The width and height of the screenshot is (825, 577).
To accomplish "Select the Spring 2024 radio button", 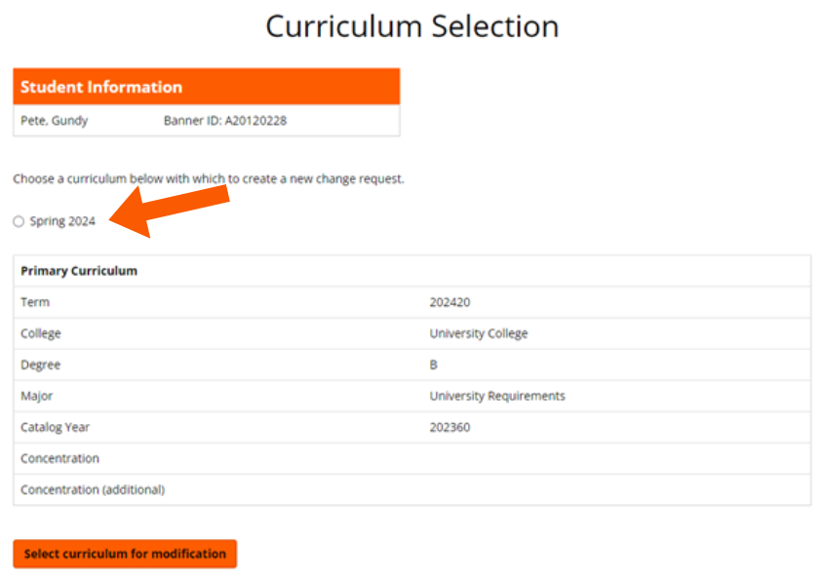I will pyautogui.click(x=19, y=222).
